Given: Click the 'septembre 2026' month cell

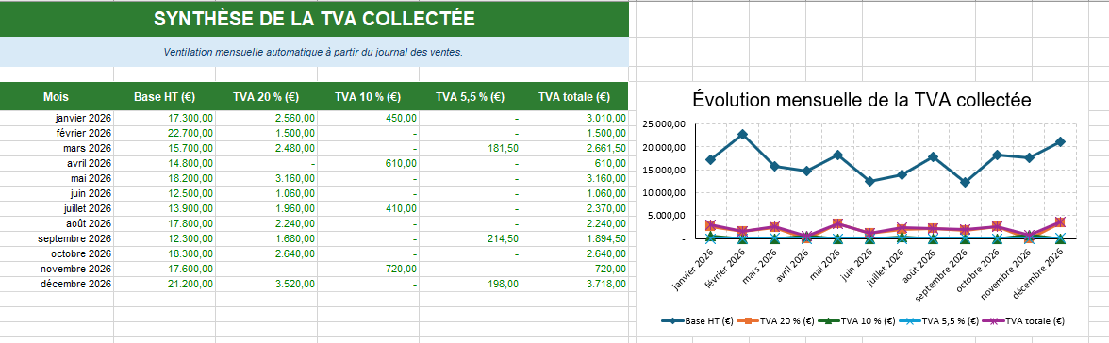Looking at the screenshot, I should (x=57, y=238).
